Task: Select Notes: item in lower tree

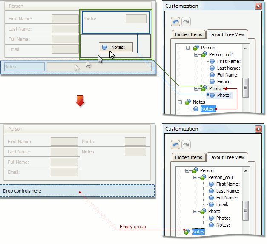Action: (x=223, y=225)
